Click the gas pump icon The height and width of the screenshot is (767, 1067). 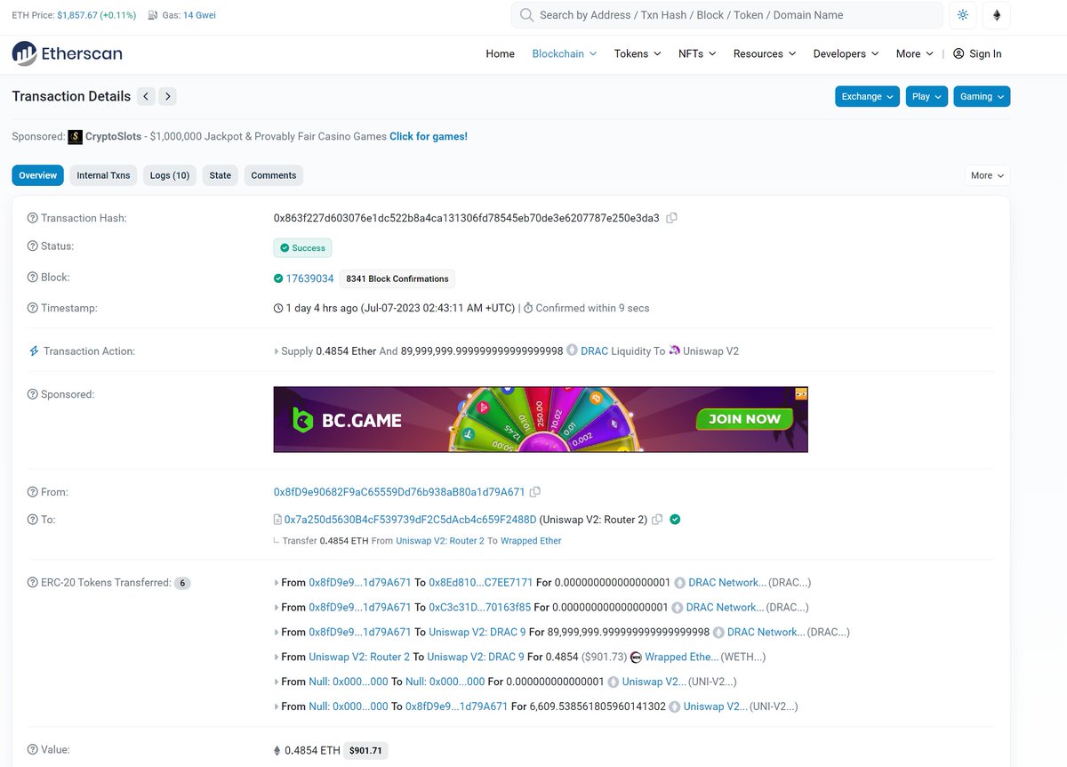click(x=154, y=16)
